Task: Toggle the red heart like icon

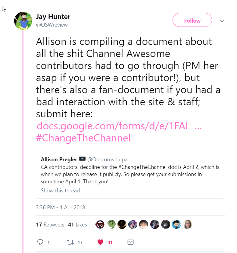Action: [100, 242]
